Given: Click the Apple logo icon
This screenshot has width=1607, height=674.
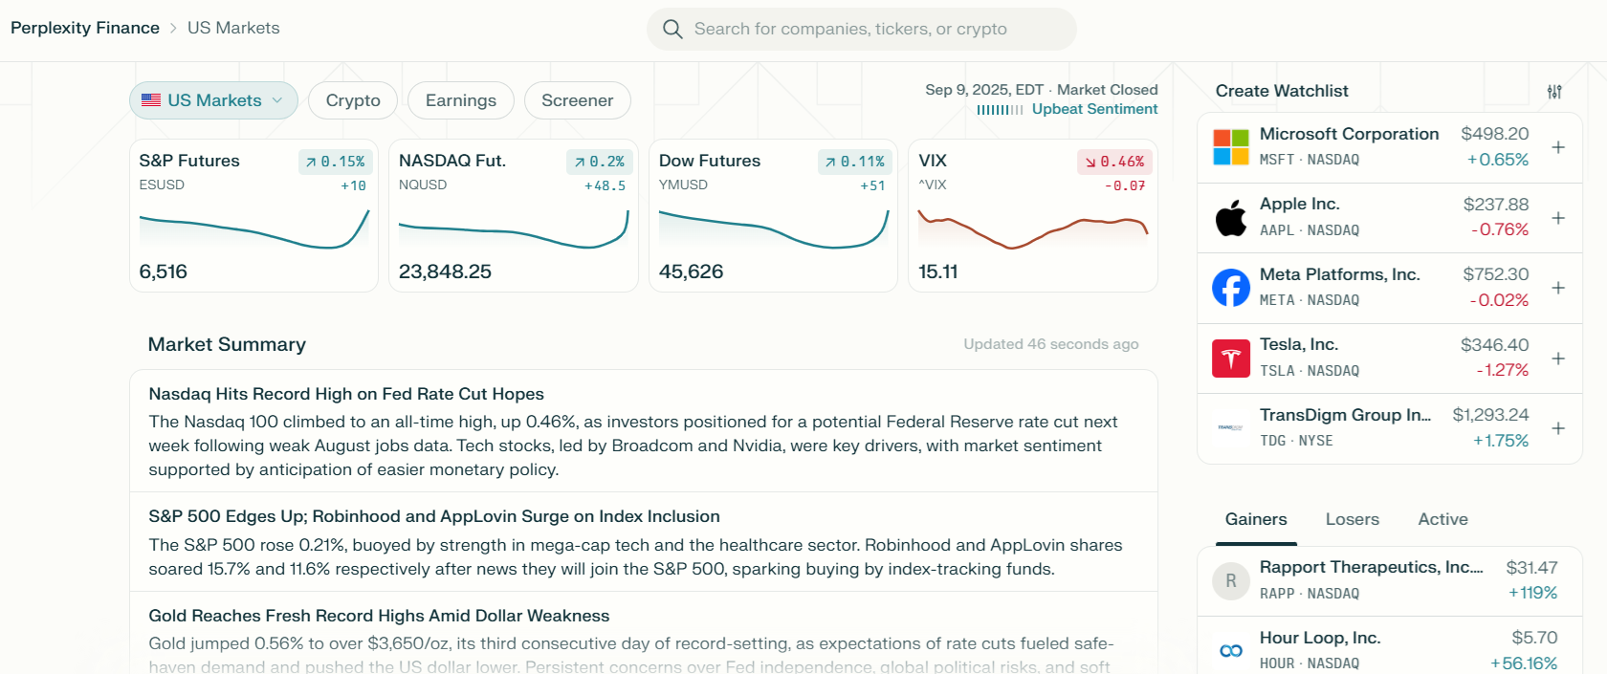Looking at the screenshot, I should [x=1231, y=218].
